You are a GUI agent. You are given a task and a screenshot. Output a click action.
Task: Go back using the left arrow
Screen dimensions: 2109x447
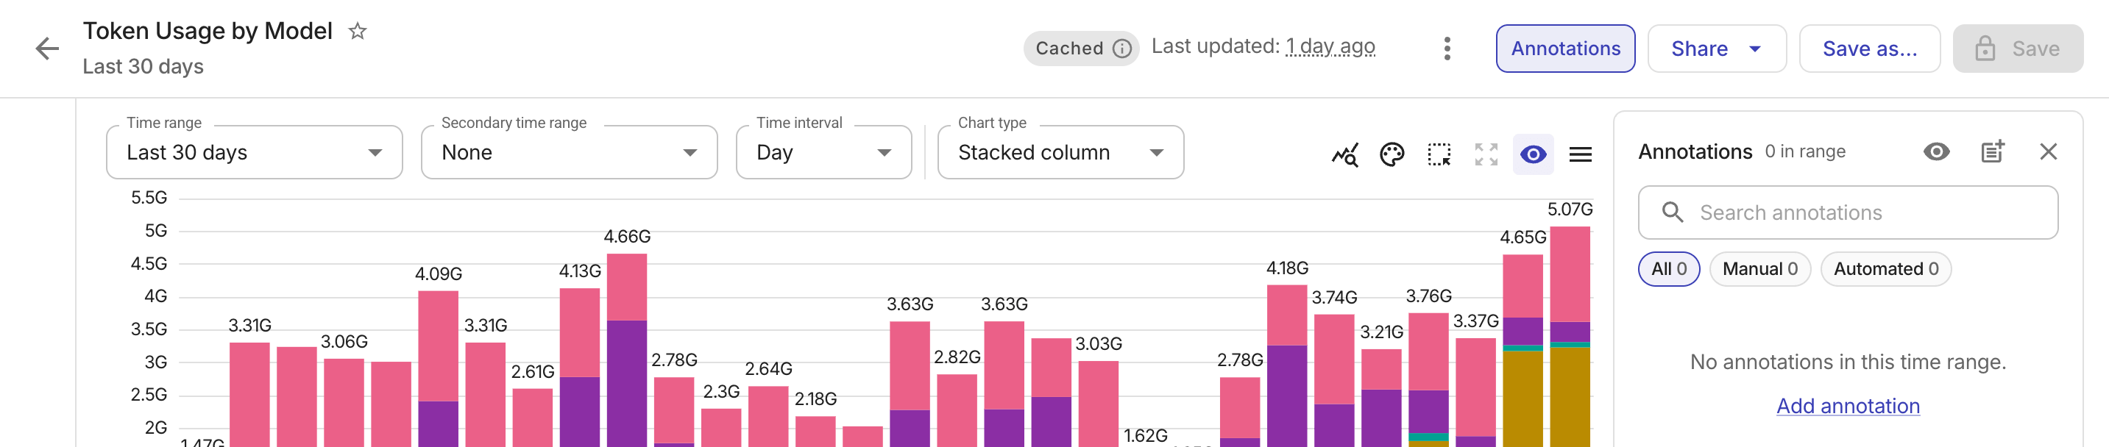[48, 49]
